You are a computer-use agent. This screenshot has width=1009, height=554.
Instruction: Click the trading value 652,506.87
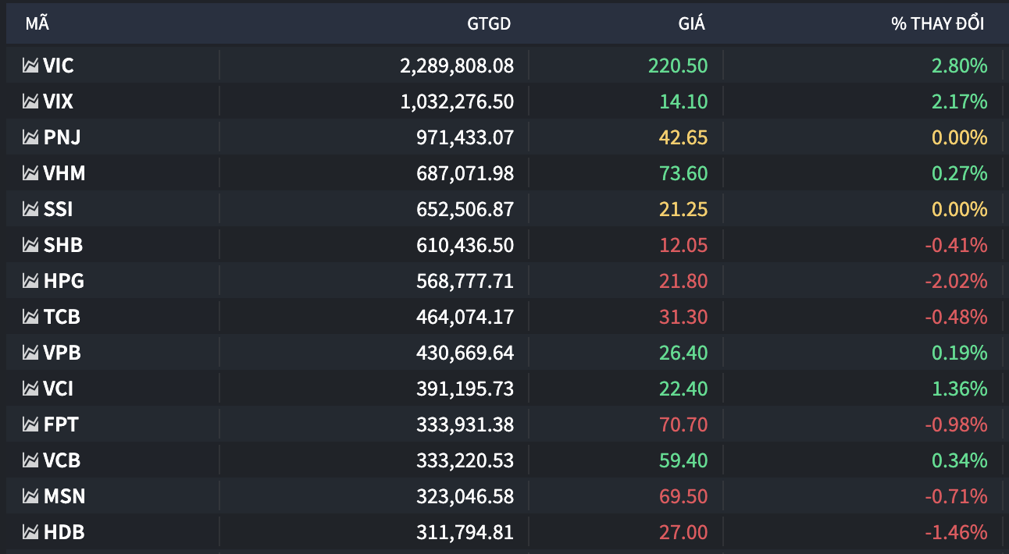click(x=465, y=209)
